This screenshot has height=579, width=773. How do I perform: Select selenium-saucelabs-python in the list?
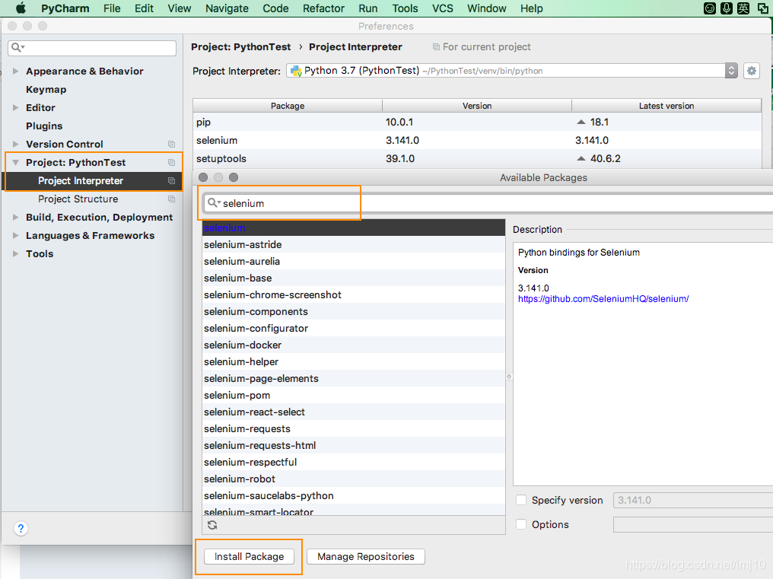pyautogui.click(x=354, y=496)
